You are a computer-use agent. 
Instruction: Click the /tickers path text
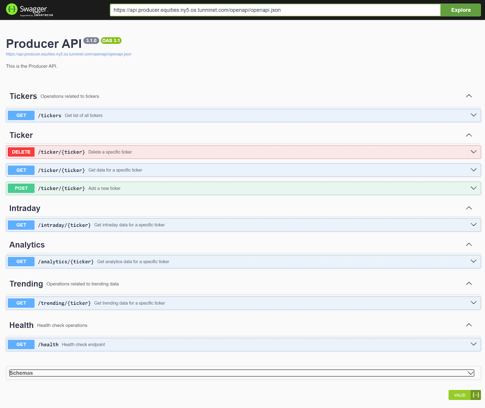(x=49, y=115)
